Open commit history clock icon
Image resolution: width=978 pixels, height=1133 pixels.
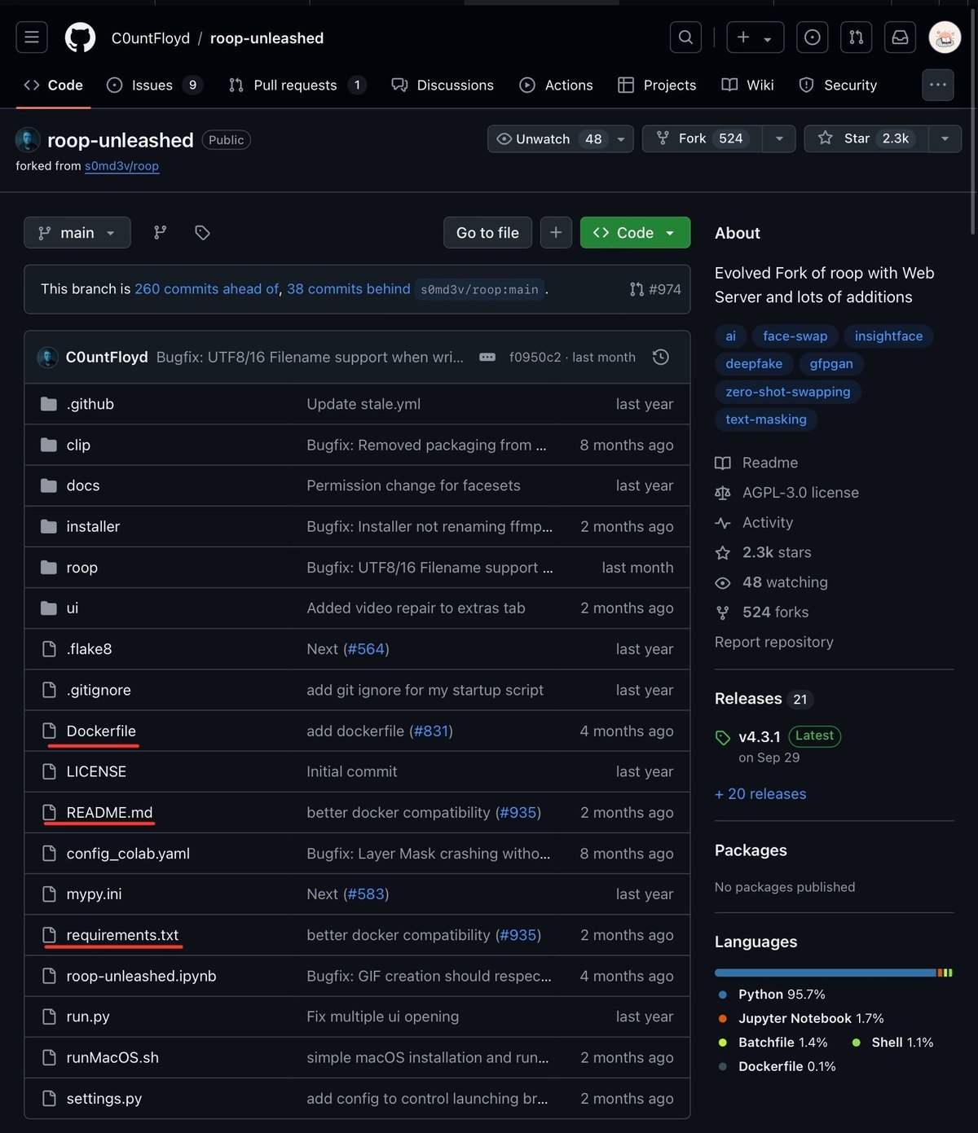tap(661, 357)
